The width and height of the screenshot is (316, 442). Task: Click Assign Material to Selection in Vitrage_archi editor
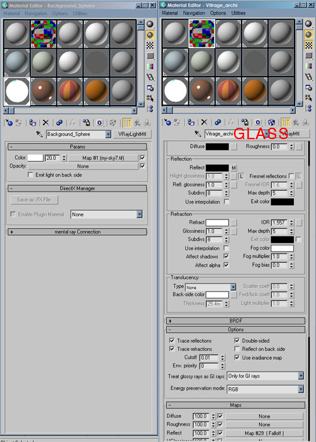[191, 122]
